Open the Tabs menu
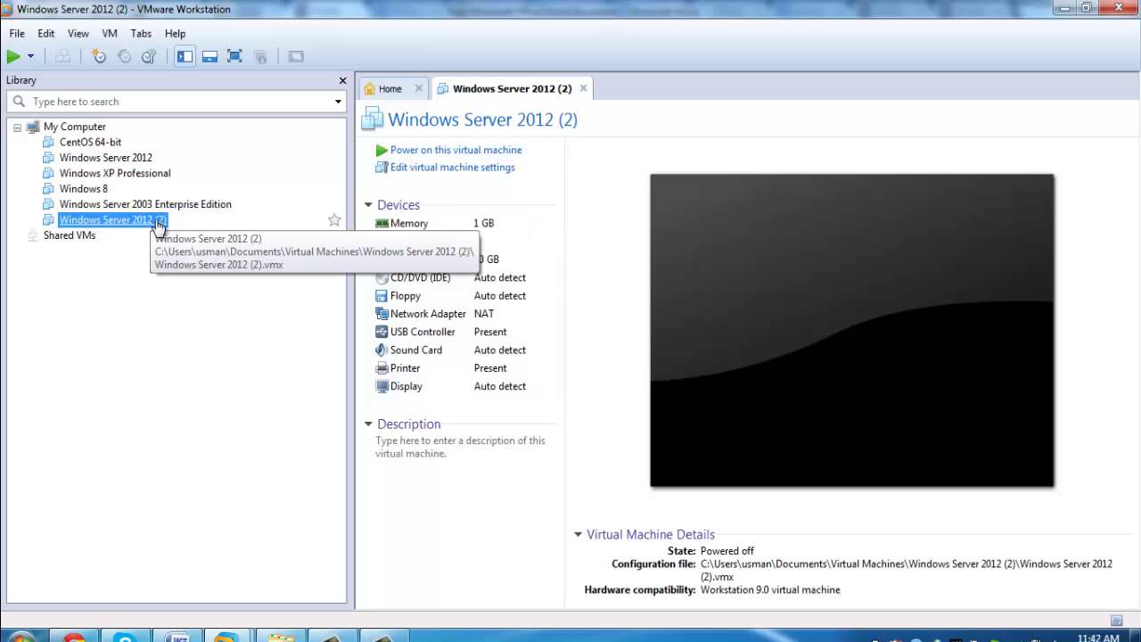The height and width of the screenshot is (642, 1141). pyautogui.click(x=141, y=33)
